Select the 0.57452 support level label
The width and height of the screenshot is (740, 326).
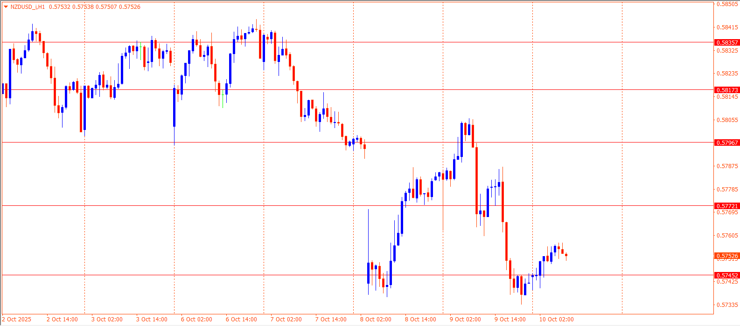pyautogui.click(x=727, y=275)
